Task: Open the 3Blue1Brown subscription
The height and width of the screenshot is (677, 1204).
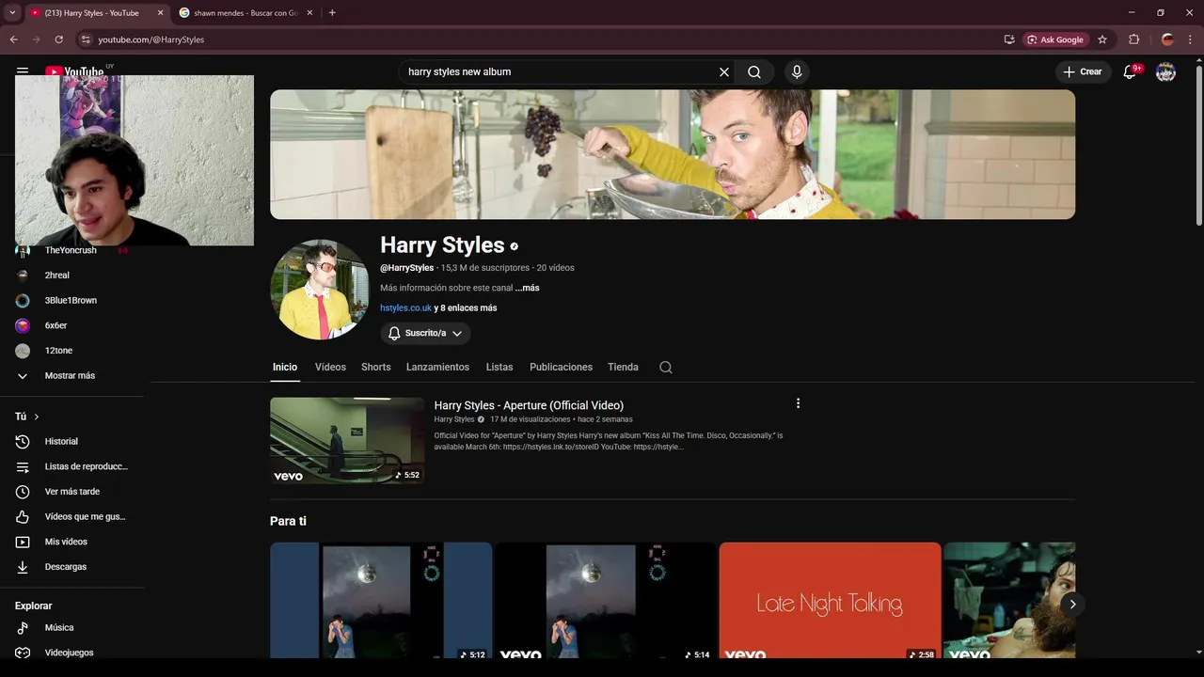Action: pyautogui.click(x=71, y=300)
